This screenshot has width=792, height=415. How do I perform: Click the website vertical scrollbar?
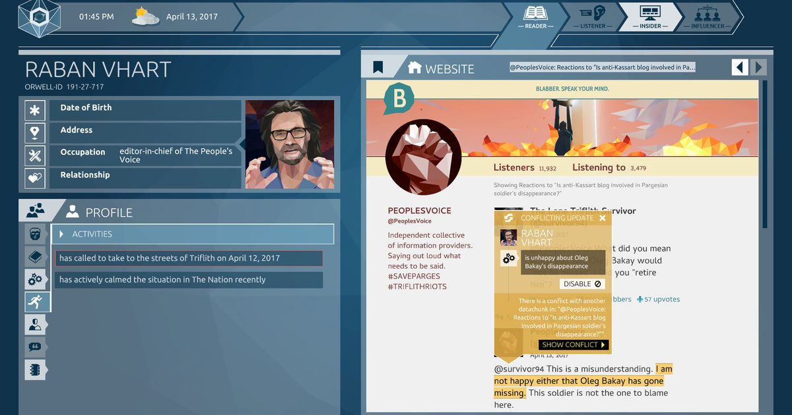click(765, 155)
